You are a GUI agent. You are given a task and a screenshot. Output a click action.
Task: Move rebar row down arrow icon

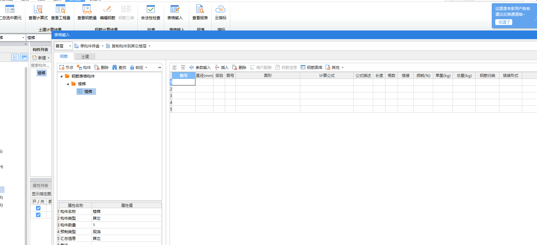coord(183,67)
